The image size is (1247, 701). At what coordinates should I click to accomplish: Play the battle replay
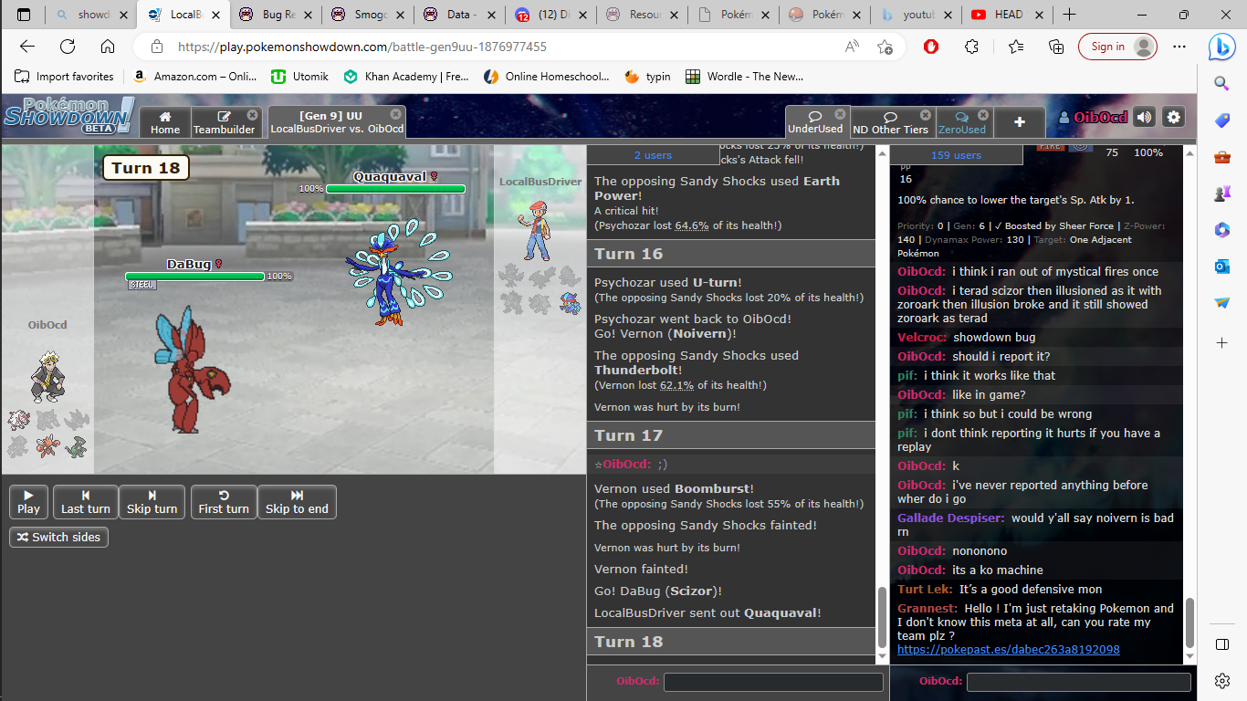point(28,502)
